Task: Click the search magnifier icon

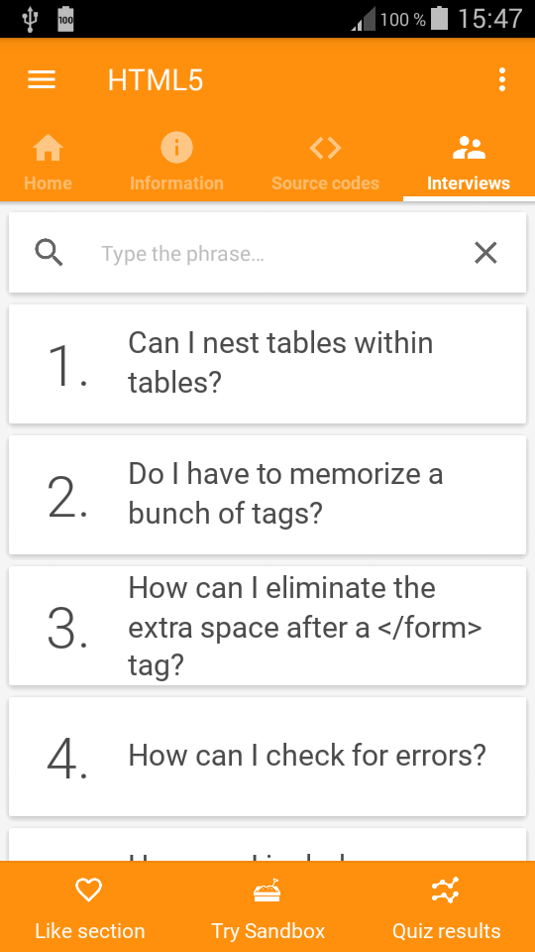Action: (x=50, y=253)
